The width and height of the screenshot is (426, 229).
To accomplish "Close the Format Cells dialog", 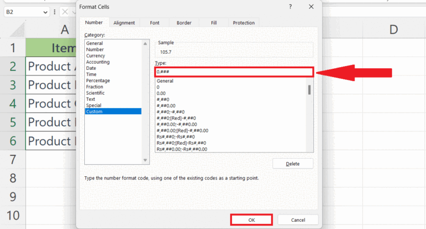I will pos(311,7).
